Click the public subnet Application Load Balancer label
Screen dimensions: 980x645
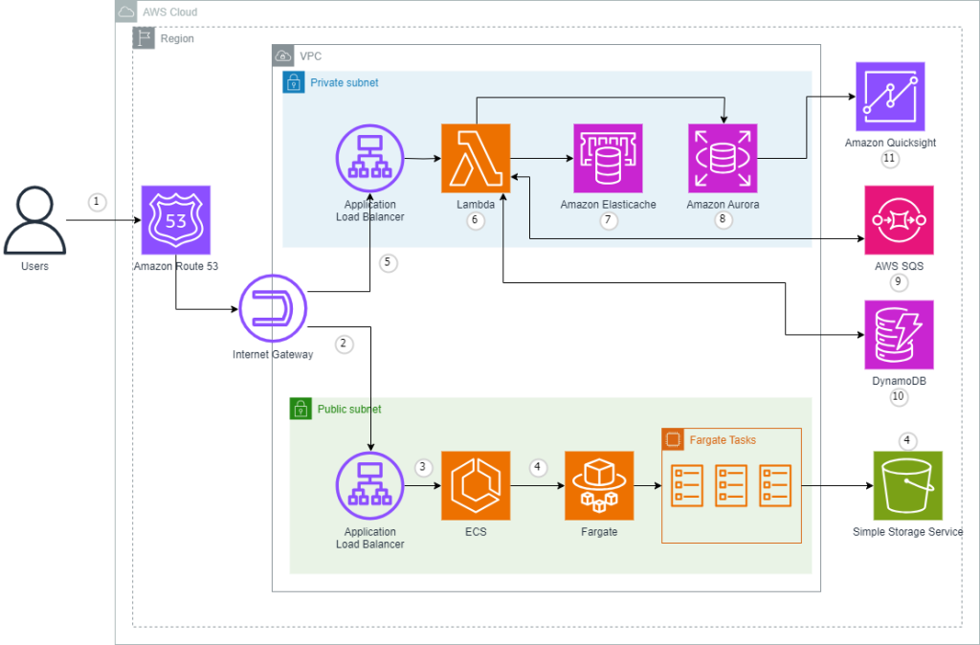click(x=369, y=537)
